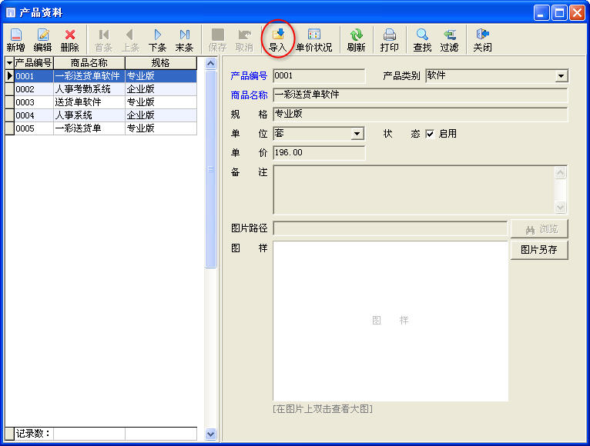Open 单价状况 price status view

313,40
